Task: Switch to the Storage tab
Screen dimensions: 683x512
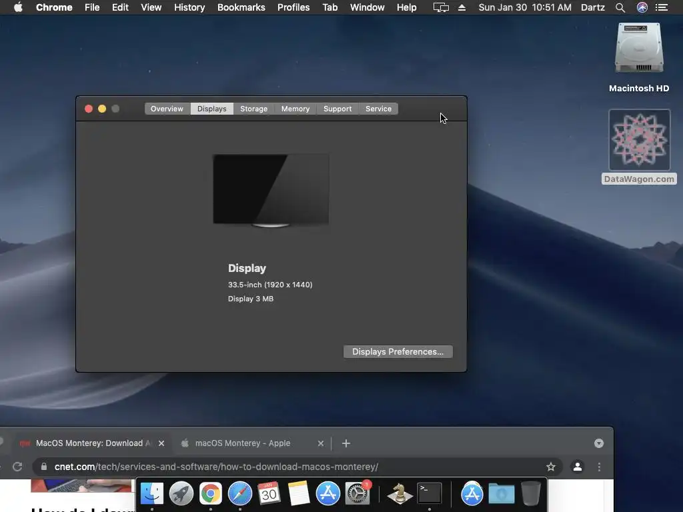Action: click(x=253, y=109)
